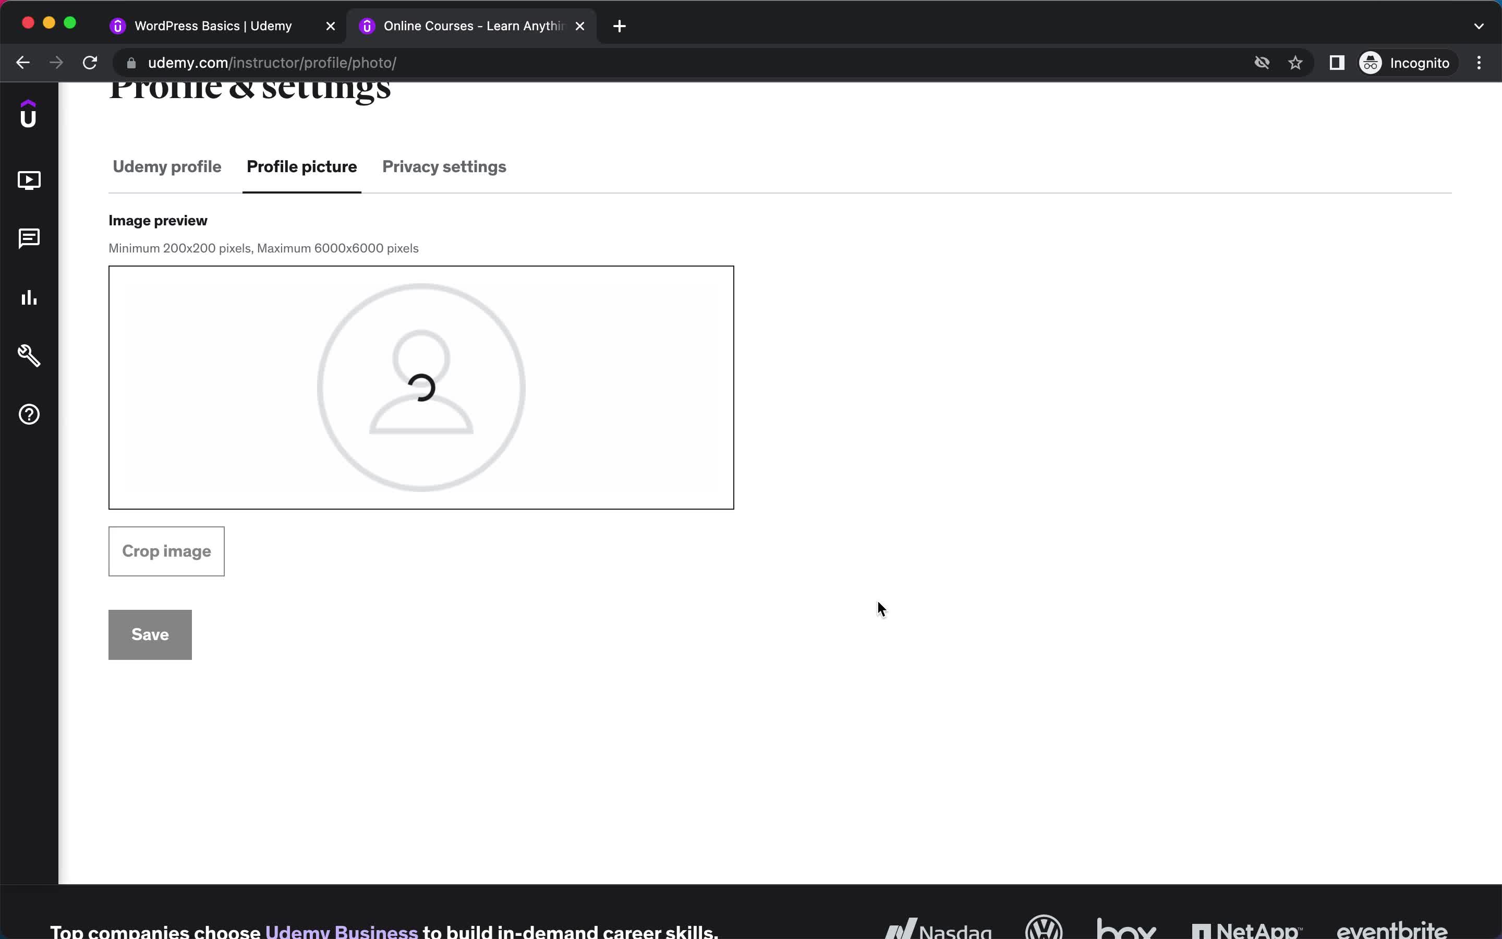Open the Tools wrench icon in sidebar
1502x939 pixels.
click(29, 356)
